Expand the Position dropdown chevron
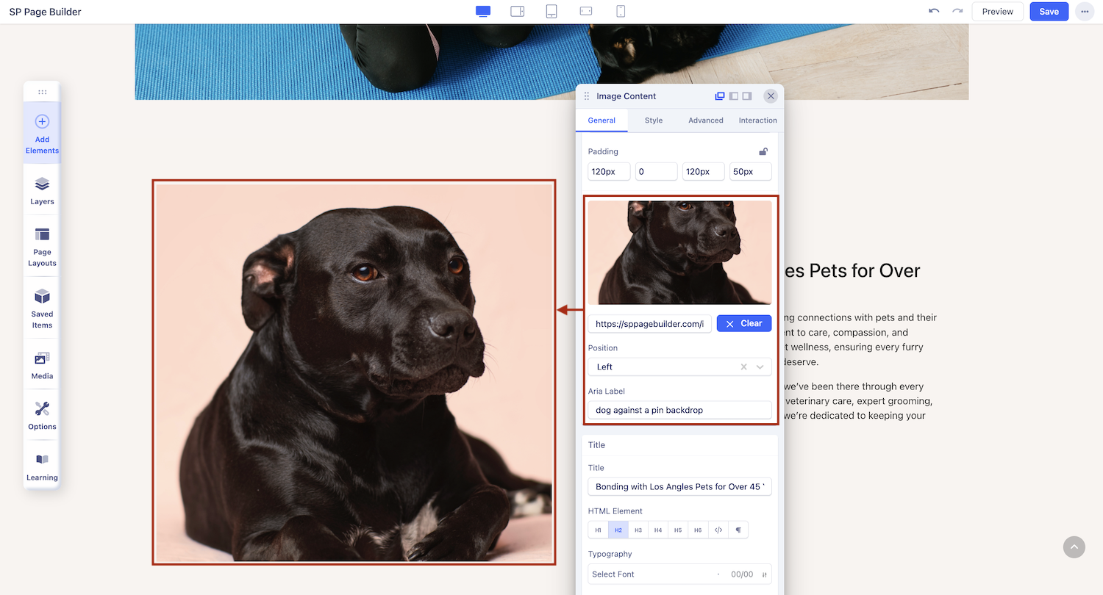Viewport: 1103px width, 595px height. [x=760, y=367]
